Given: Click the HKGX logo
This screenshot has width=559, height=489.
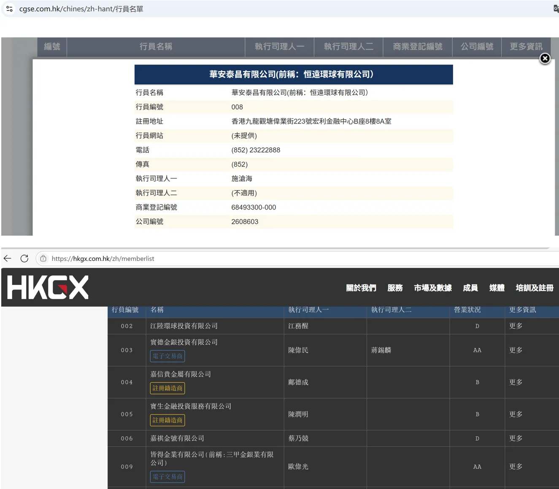Looking at the screenshot, I should pos(48,287).
